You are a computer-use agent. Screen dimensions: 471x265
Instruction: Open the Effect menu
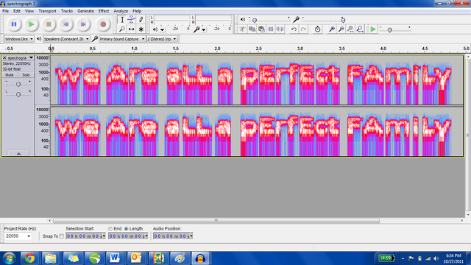104,11
